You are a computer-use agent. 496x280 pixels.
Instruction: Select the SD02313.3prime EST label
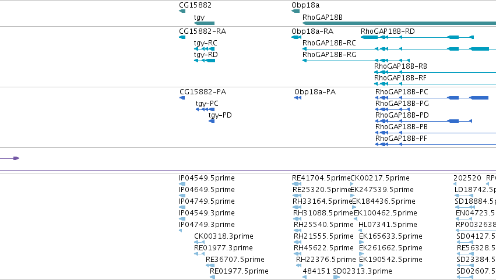pyautogui.click(x=363, y=272)
